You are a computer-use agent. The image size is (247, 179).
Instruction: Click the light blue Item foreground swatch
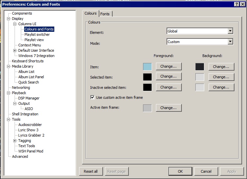click(147, 67)
